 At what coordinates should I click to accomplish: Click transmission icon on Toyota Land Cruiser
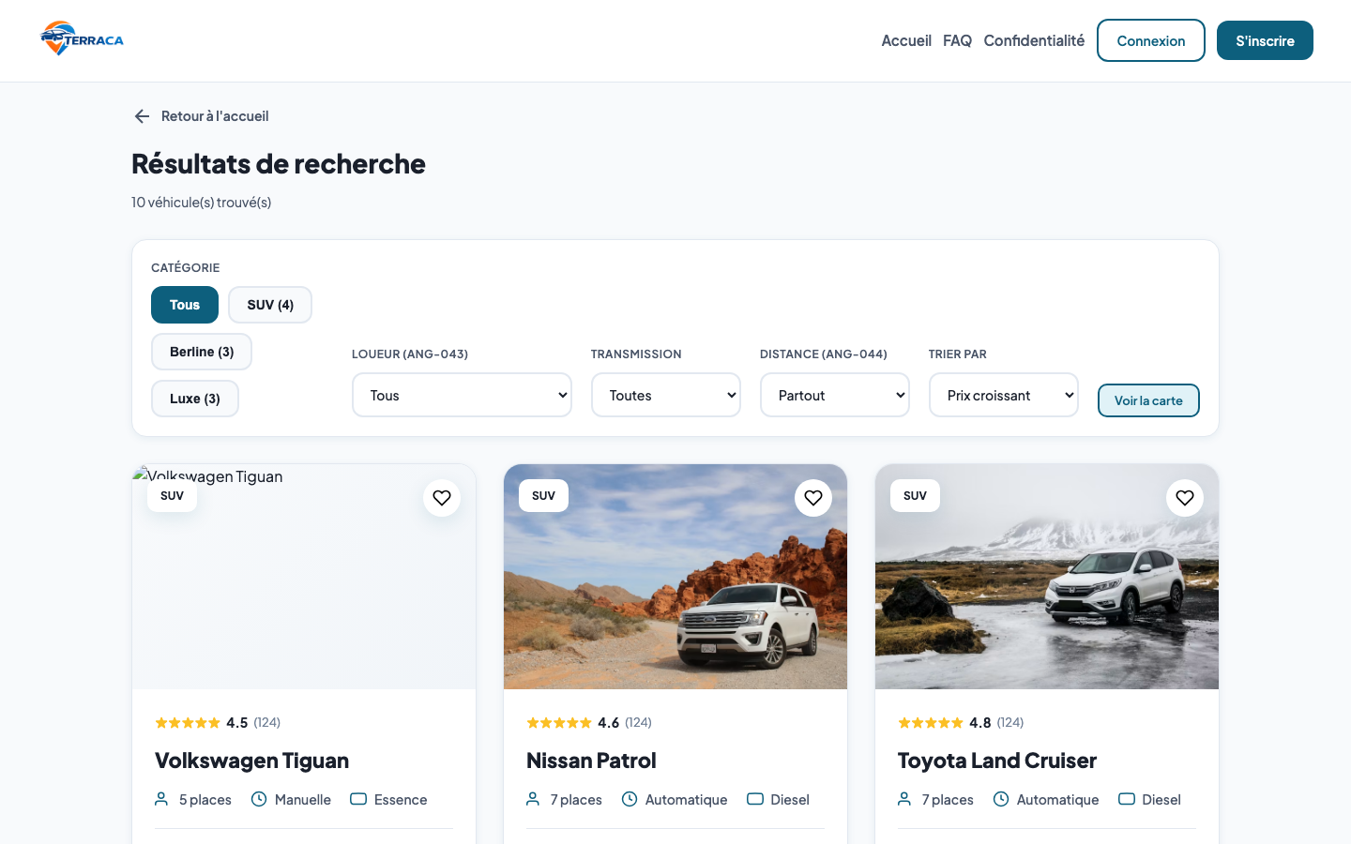pos(1001,799)
